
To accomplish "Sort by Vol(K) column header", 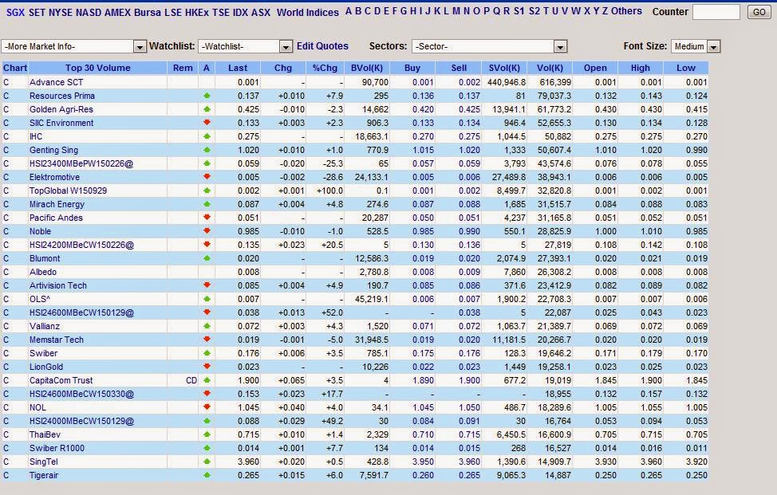I will click(x=550, y=68).
